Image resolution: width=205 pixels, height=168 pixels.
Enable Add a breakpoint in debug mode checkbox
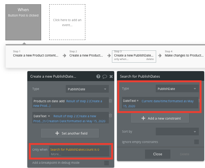[107, 163]
